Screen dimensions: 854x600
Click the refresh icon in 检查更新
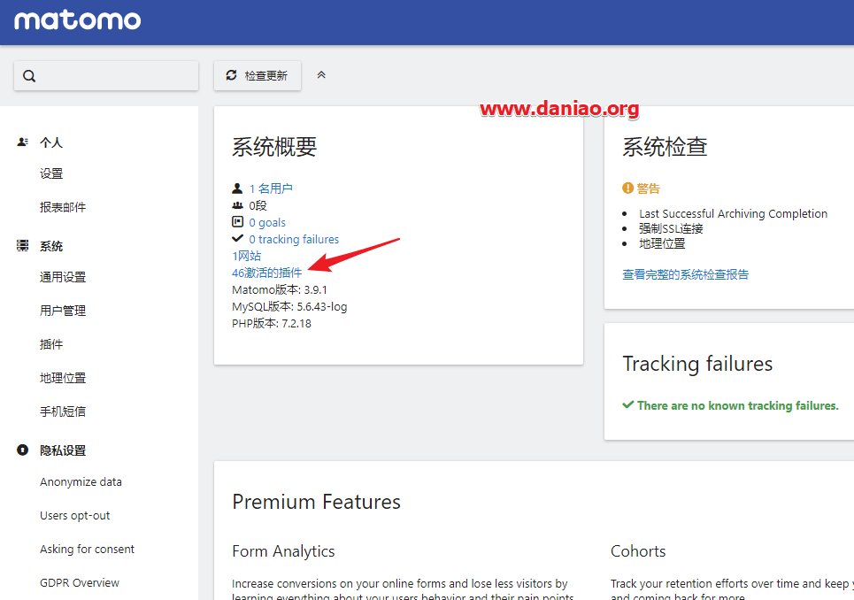(x=232, y=75)
